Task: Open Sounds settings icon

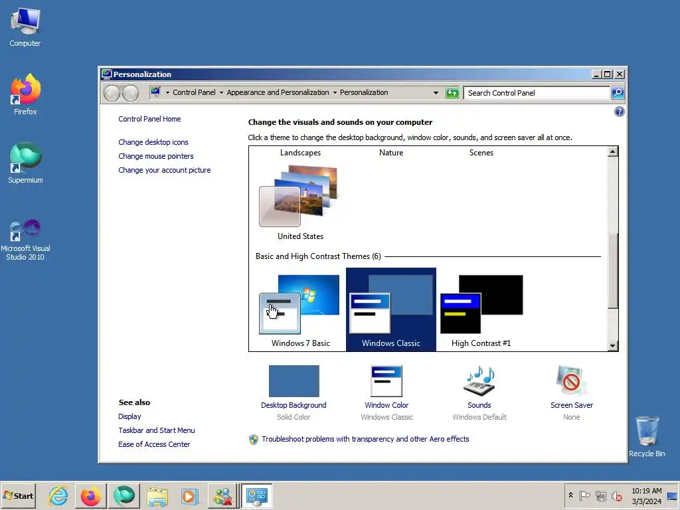Action: [479, 381]
